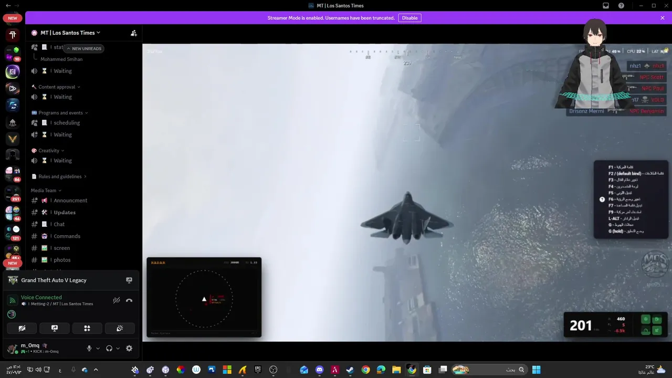Open microphone input options chevron
This screenshot has height=378, width=672.
pyautogui.click(x=98, y=348)
